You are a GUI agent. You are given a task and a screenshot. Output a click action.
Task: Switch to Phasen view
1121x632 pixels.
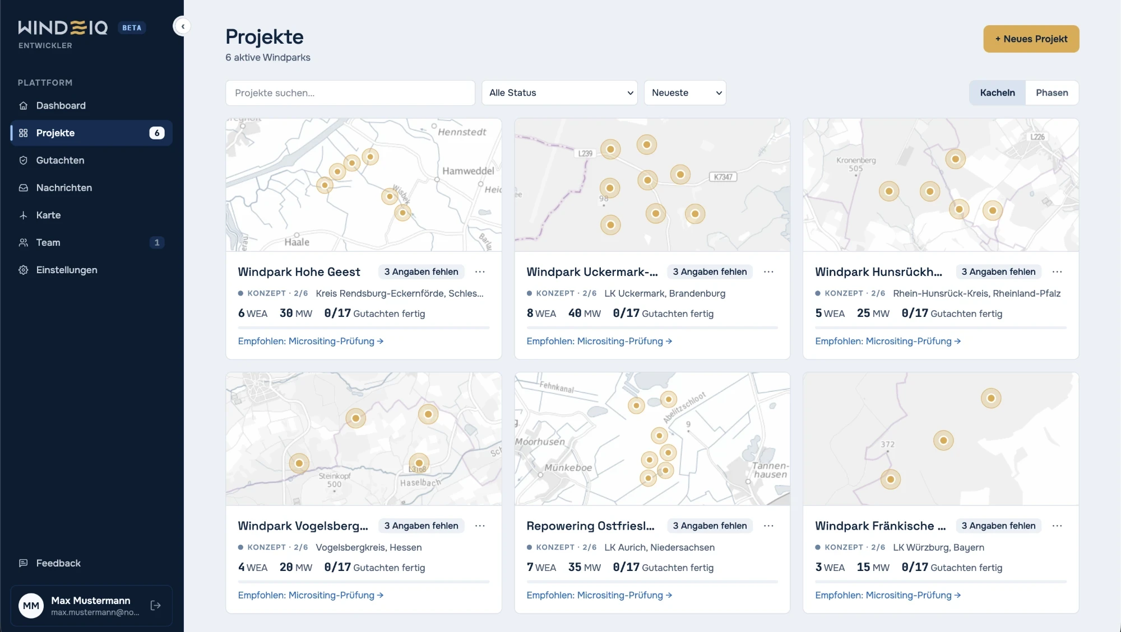(1051, 93)
